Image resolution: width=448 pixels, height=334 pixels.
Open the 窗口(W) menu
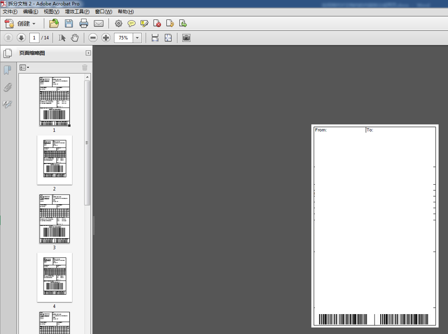[x=103, y=11]
